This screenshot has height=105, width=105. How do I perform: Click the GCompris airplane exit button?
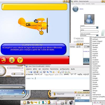(x=4, y=60)
